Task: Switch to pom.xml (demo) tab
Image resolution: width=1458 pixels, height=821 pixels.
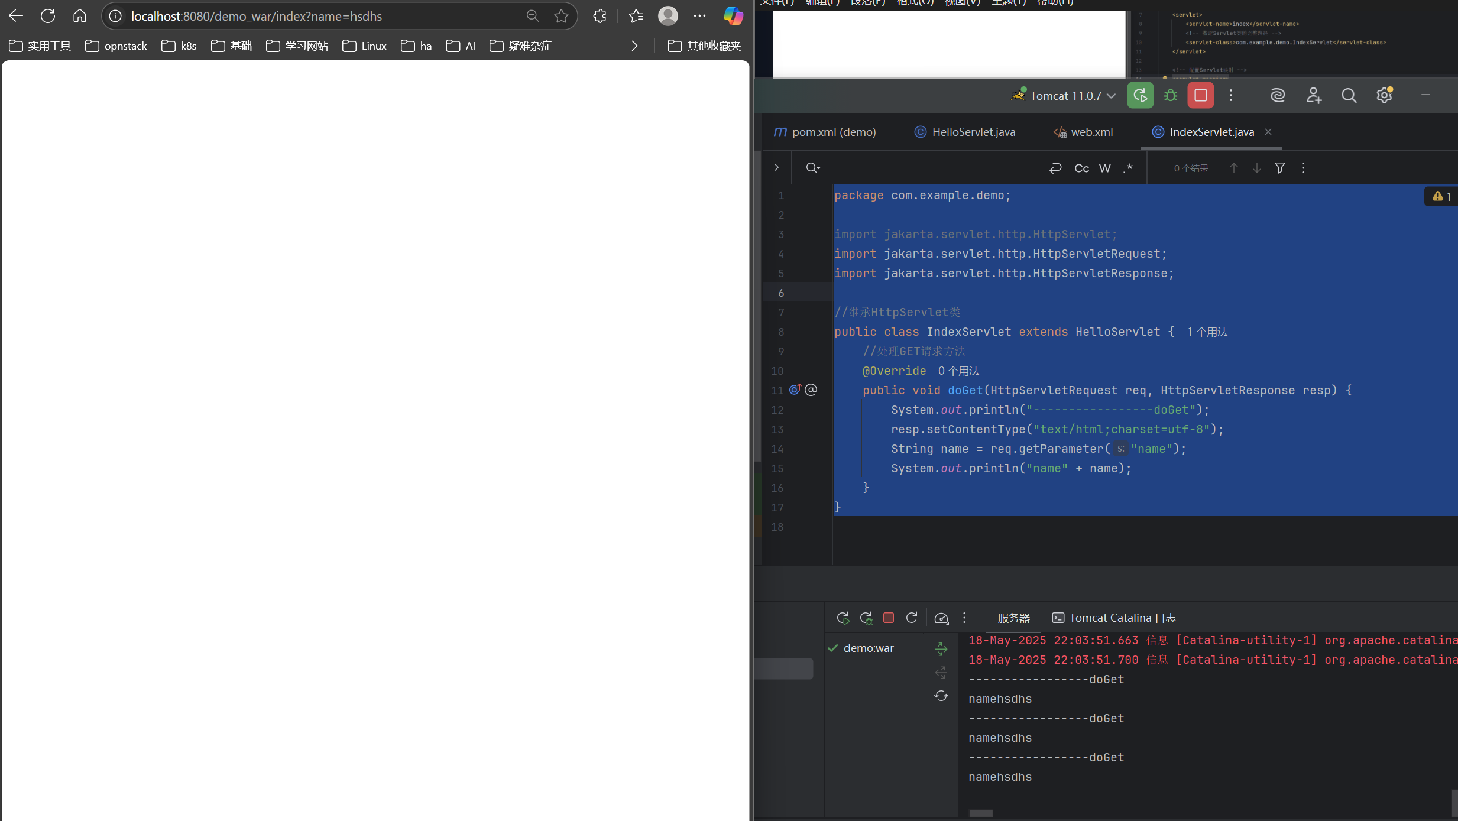Action: [x=825, y=132]
